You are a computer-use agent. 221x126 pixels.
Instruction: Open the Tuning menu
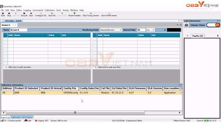66,10
